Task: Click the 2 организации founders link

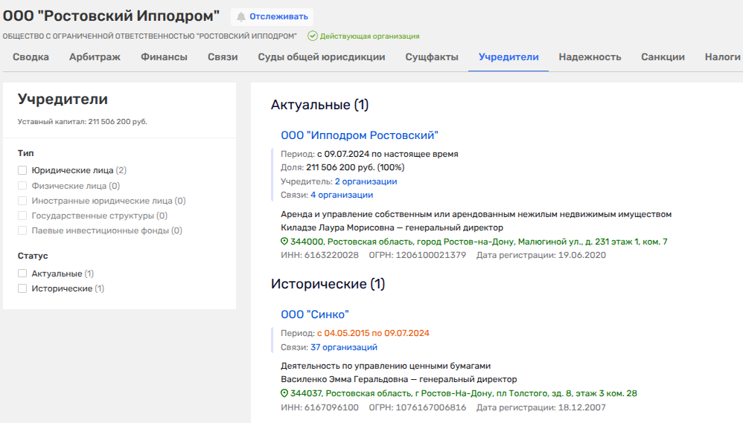Action: tap(366, 181)
